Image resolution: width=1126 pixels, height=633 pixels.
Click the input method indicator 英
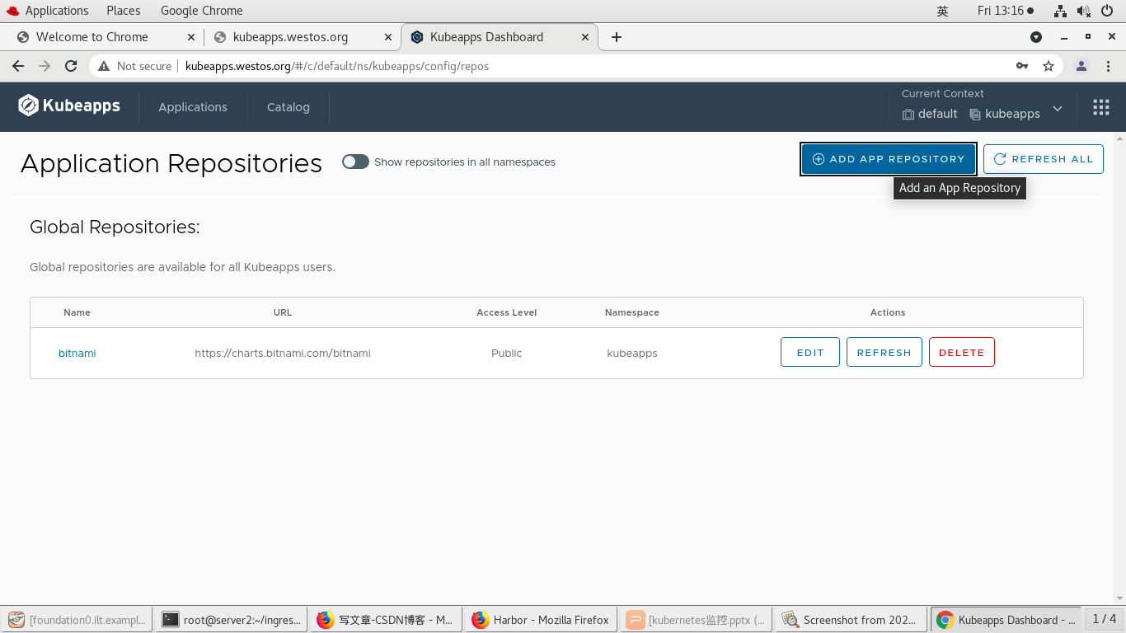click(x=943, y=11)
